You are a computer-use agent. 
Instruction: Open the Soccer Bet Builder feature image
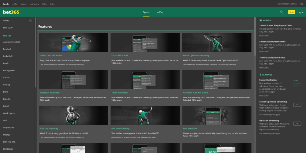(145, 42)
